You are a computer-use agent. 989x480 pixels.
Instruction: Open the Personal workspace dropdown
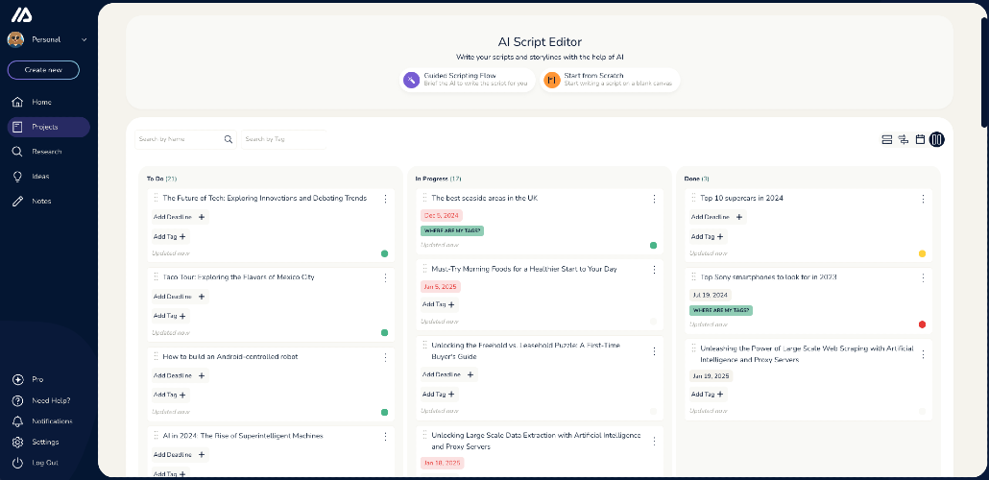47,39
